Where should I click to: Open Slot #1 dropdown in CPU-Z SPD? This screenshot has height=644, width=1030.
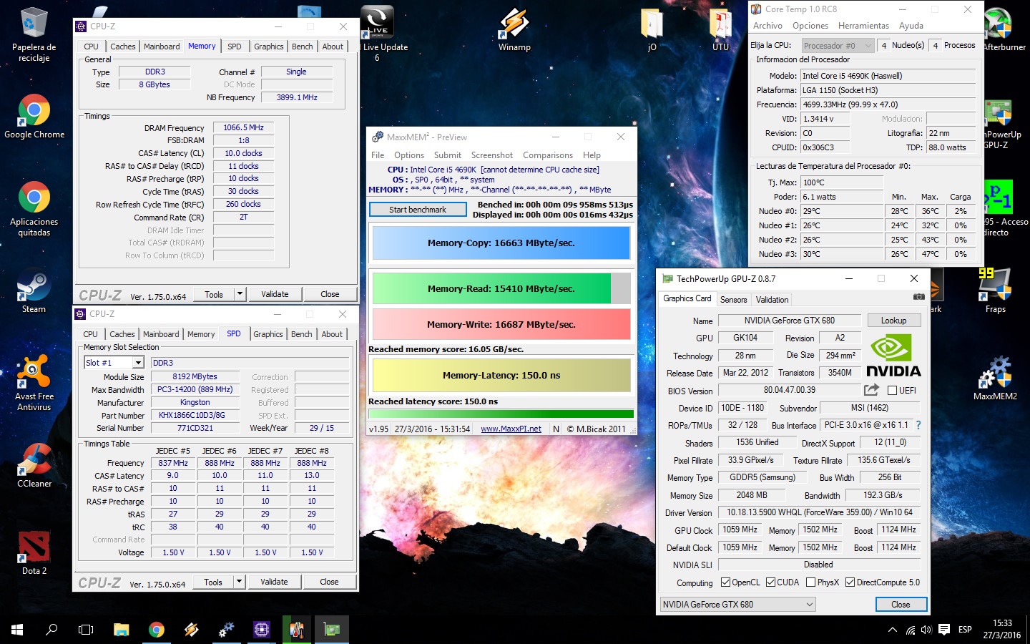tap(138, 363)
